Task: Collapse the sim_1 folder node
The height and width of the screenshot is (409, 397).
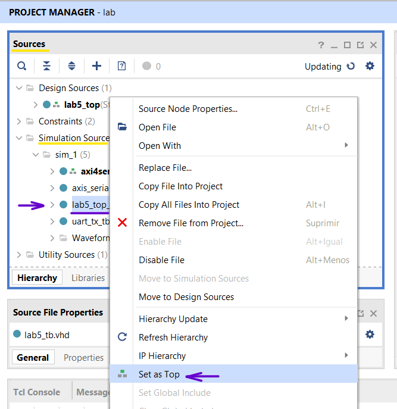Action: click(x=35, y=155)
